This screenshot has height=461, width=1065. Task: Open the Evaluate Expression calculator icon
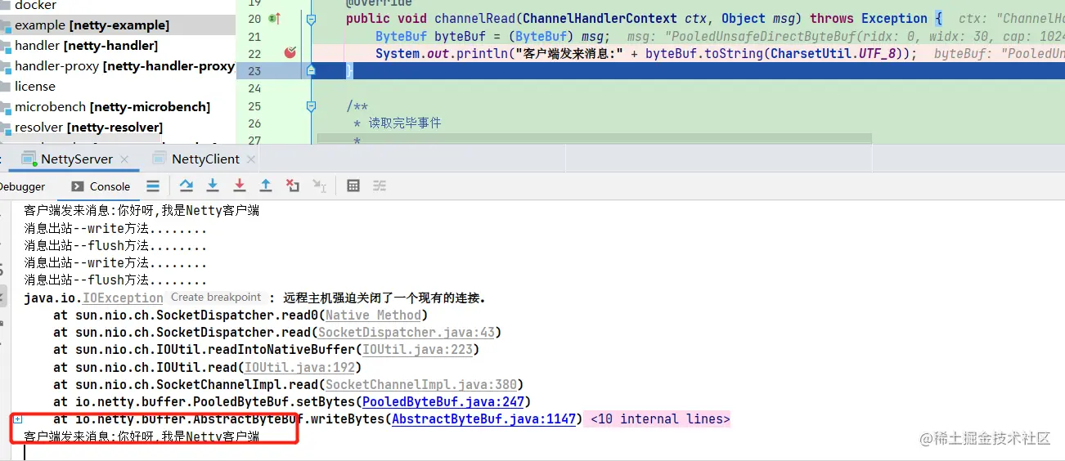click(x=353, y=186)
